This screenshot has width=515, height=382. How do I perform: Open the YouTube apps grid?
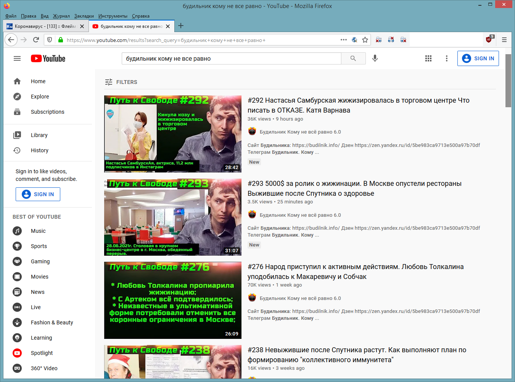point(428,58)
